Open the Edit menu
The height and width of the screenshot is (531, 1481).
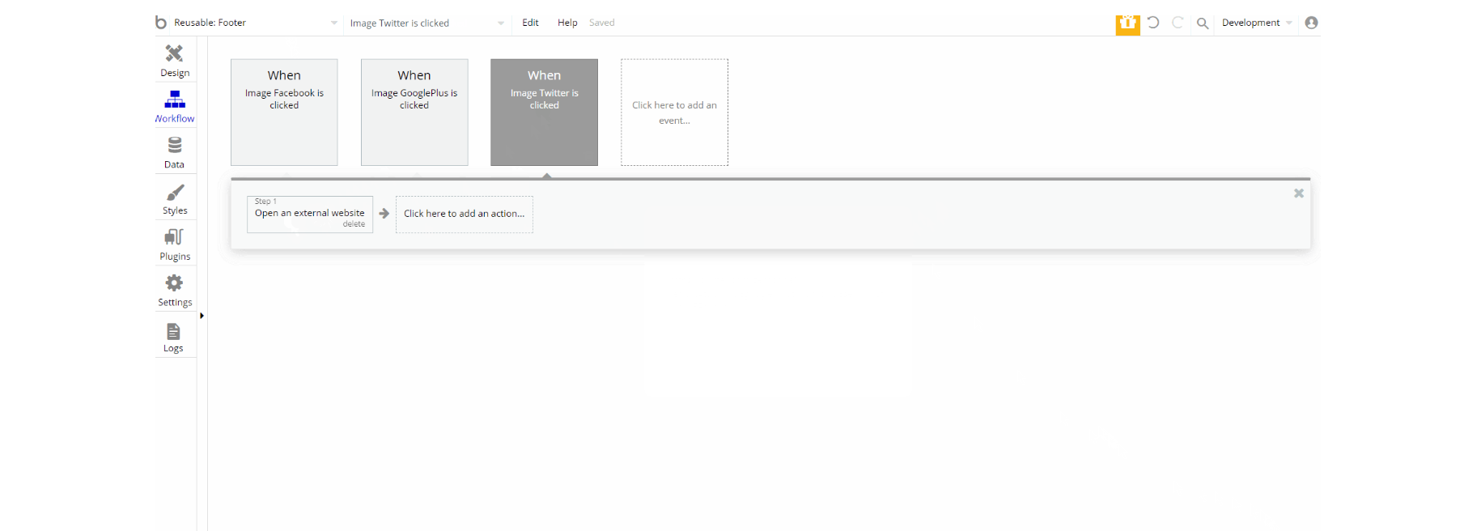[530, 23]
